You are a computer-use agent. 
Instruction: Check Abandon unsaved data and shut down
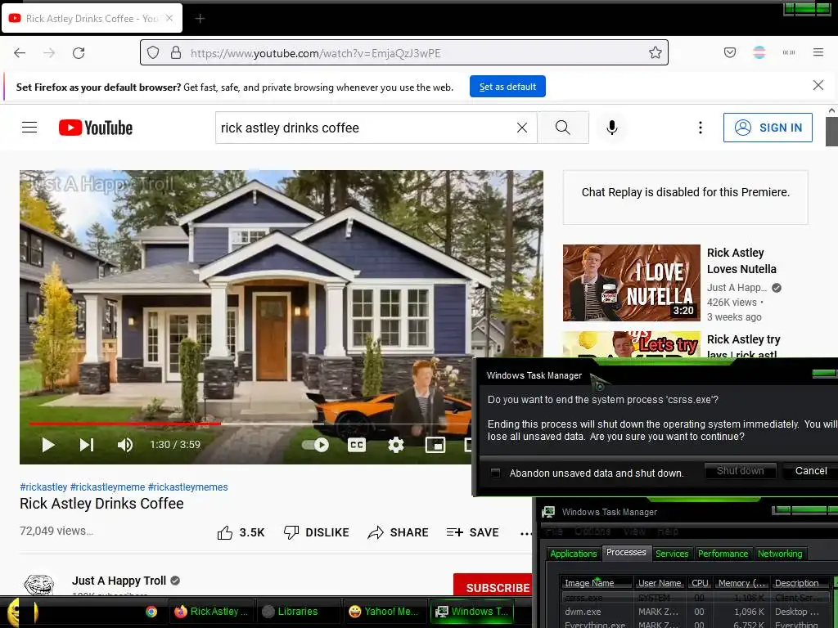click(x=495, y=473)
